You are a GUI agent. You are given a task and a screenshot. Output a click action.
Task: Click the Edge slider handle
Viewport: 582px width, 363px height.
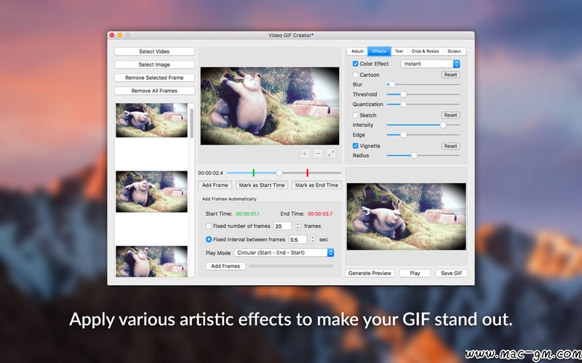403,135
